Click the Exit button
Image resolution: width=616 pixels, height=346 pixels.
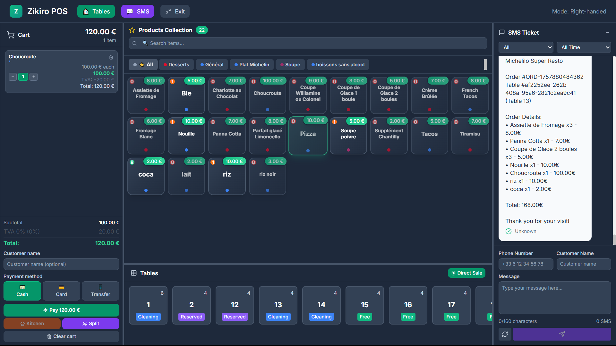pyautogui.click(x=175, y=12)
